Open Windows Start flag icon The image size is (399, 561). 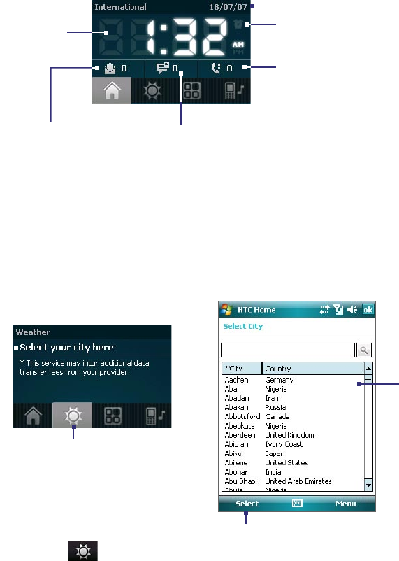(x=226, y=310)
